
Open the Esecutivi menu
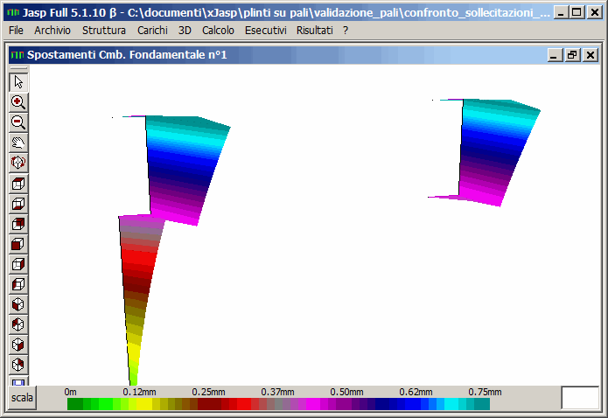click(x=266, y=31)
